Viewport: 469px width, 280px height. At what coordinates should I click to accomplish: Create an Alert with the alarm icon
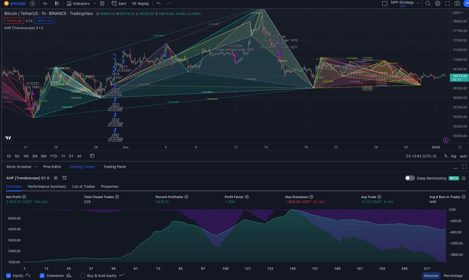119,4
